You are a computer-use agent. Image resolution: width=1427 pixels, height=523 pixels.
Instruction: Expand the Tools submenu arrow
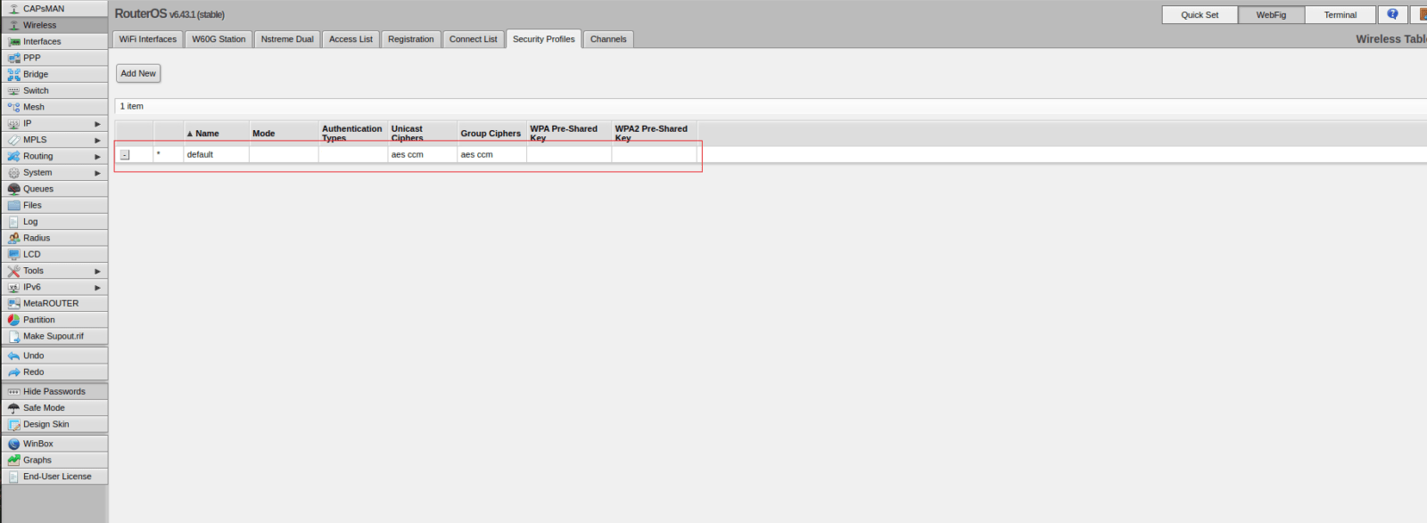97,271
